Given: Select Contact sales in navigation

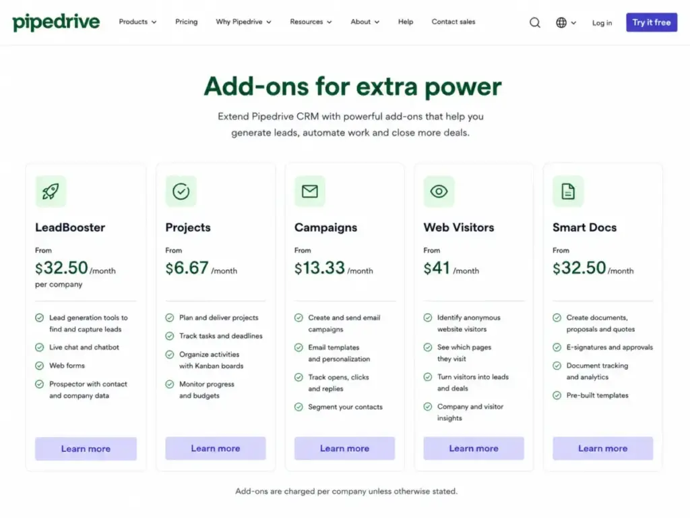Looking at the screenshot, I should [453, 22].
